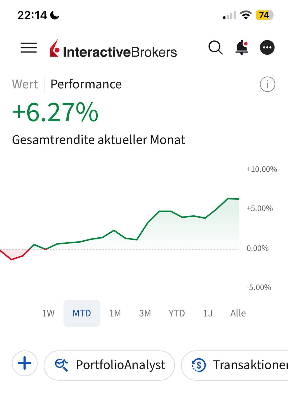
Task: Open the hamburger navigation menu
Action: [x=29, y=48]
